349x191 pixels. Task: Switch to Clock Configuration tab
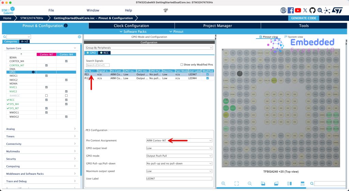coord(131,26)
